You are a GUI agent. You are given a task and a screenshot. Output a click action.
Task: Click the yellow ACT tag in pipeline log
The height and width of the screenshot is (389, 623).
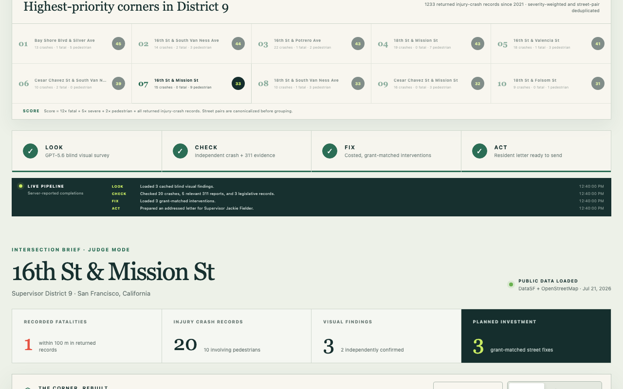pos(116,208)
